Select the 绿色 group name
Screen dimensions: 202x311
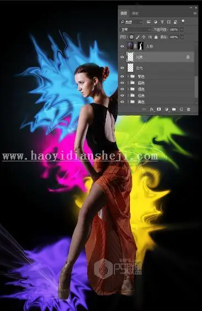141,89
